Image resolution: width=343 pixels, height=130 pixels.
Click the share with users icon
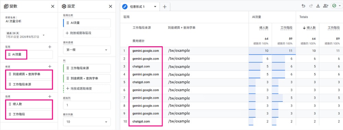point(326,6)
